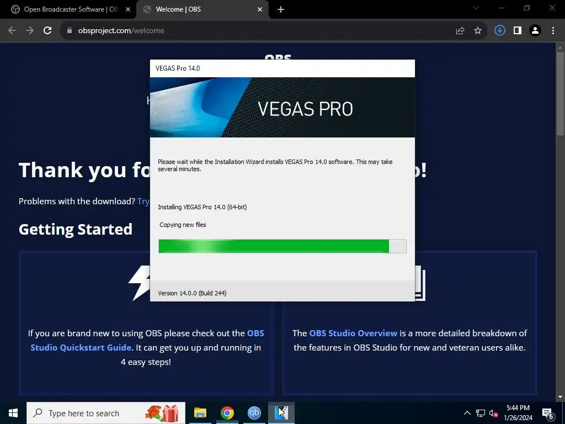
Task: Show hidden system tray icons
Action: click(467, 413)
